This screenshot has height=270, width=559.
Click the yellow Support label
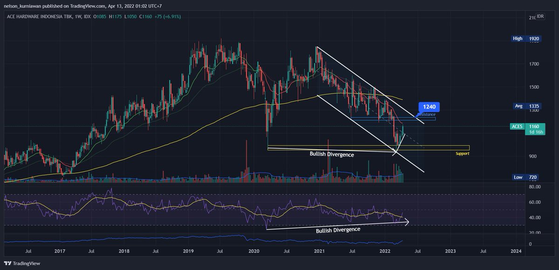[462, 153]
